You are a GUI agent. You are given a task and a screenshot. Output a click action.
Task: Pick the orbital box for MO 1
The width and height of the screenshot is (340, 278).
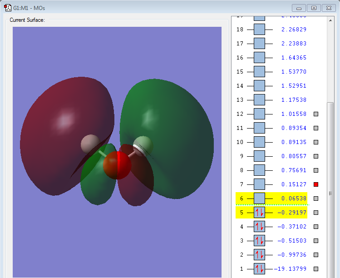click(259, 269)
